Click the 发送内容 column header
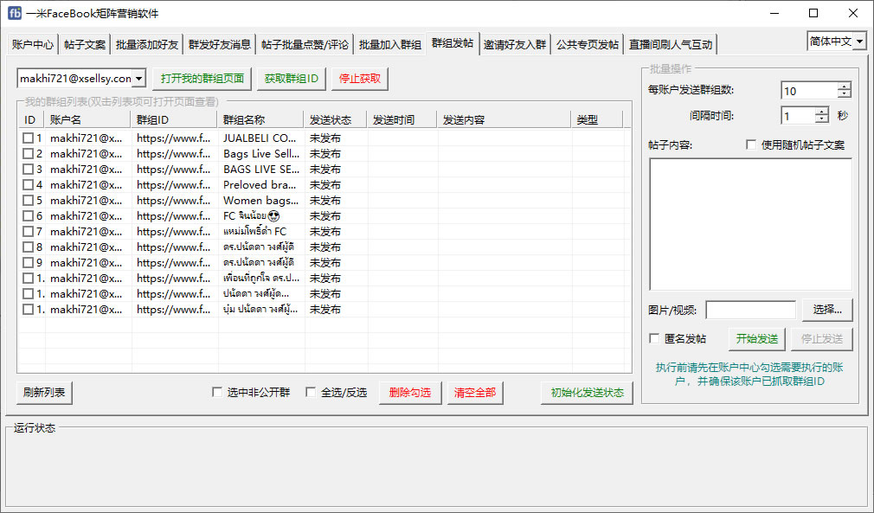Viewport: 874px width, 513px height. (x=504, y=119)
